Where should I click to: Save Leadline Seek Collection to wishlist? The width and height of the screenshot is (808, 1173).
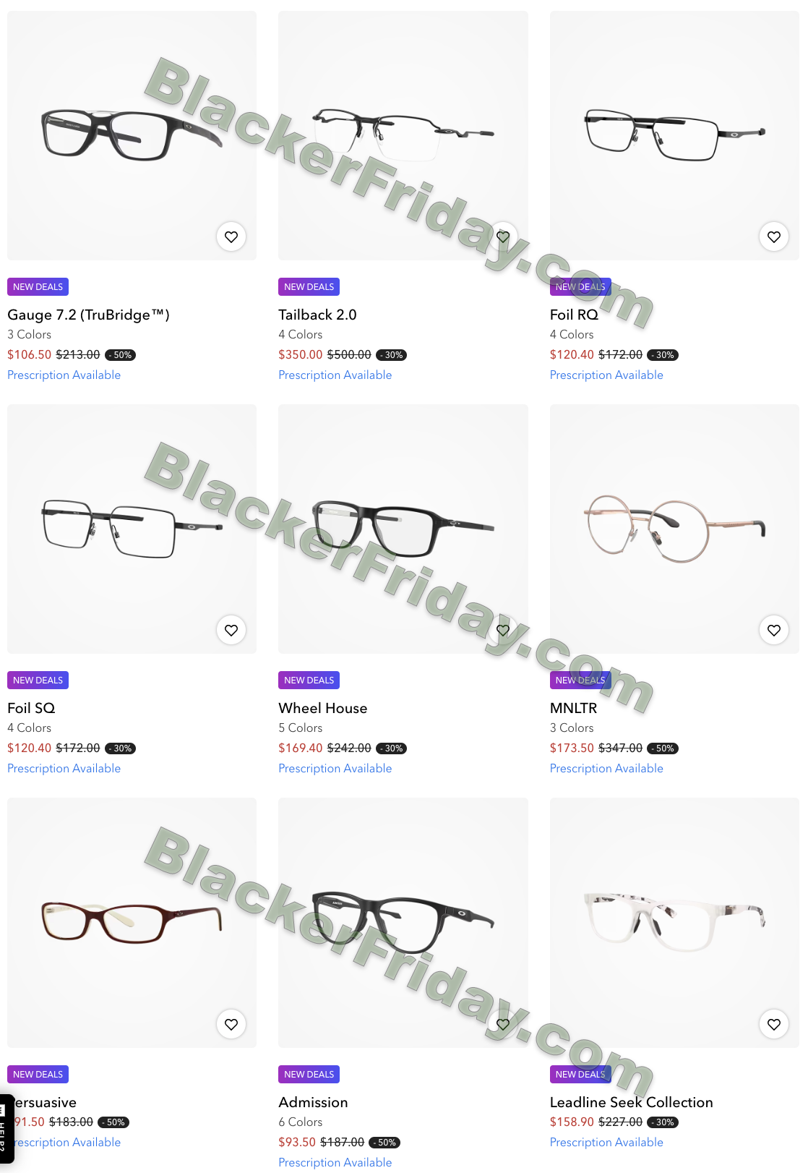(x=774, y=1024)
